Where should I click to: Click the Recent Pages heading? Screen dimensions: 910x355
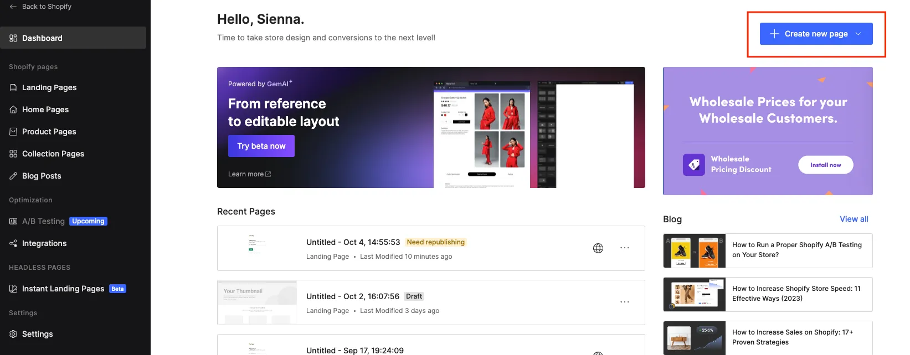pos(246,212)
